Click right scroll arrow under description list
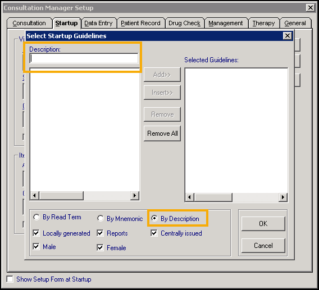The height and width of the screenshot is (290, 319). point(134,196)
